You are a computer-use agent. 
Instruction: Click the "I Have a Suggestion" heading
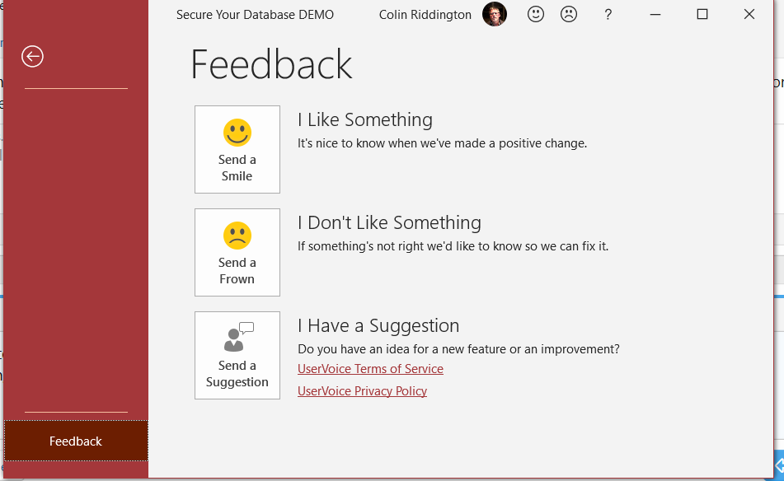378,326
